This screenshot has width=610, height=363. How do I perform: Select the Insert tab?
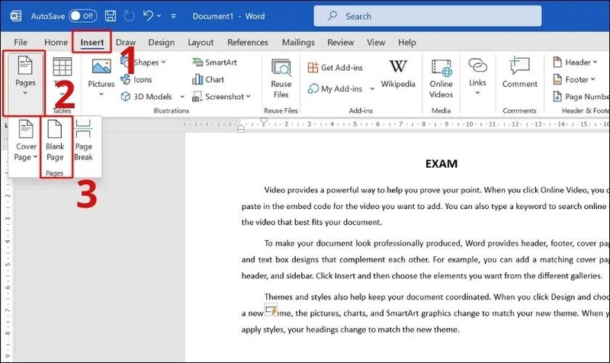coord(92,42)
